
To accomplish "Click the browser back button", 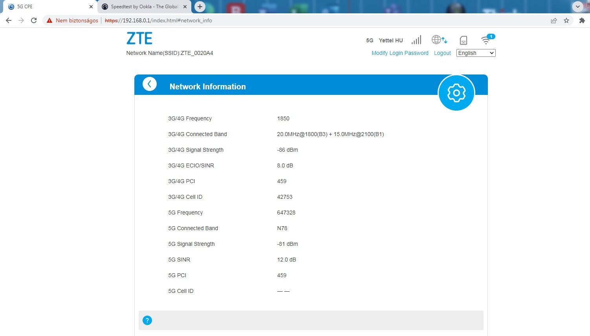I will tap(9, 20).
